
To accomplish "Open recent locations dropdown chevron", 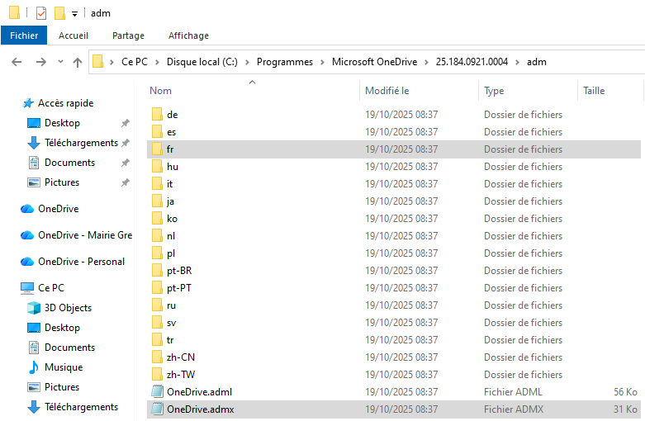I will click(60, 62).
